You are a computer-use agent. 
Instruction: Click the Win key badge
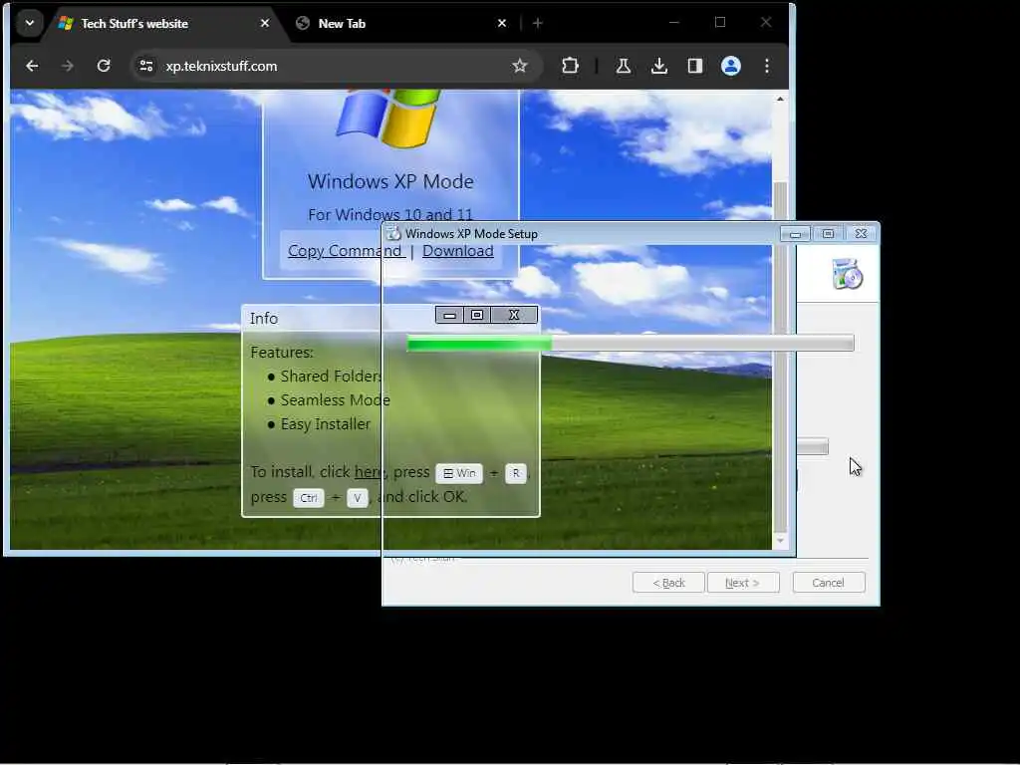(459, 473)
